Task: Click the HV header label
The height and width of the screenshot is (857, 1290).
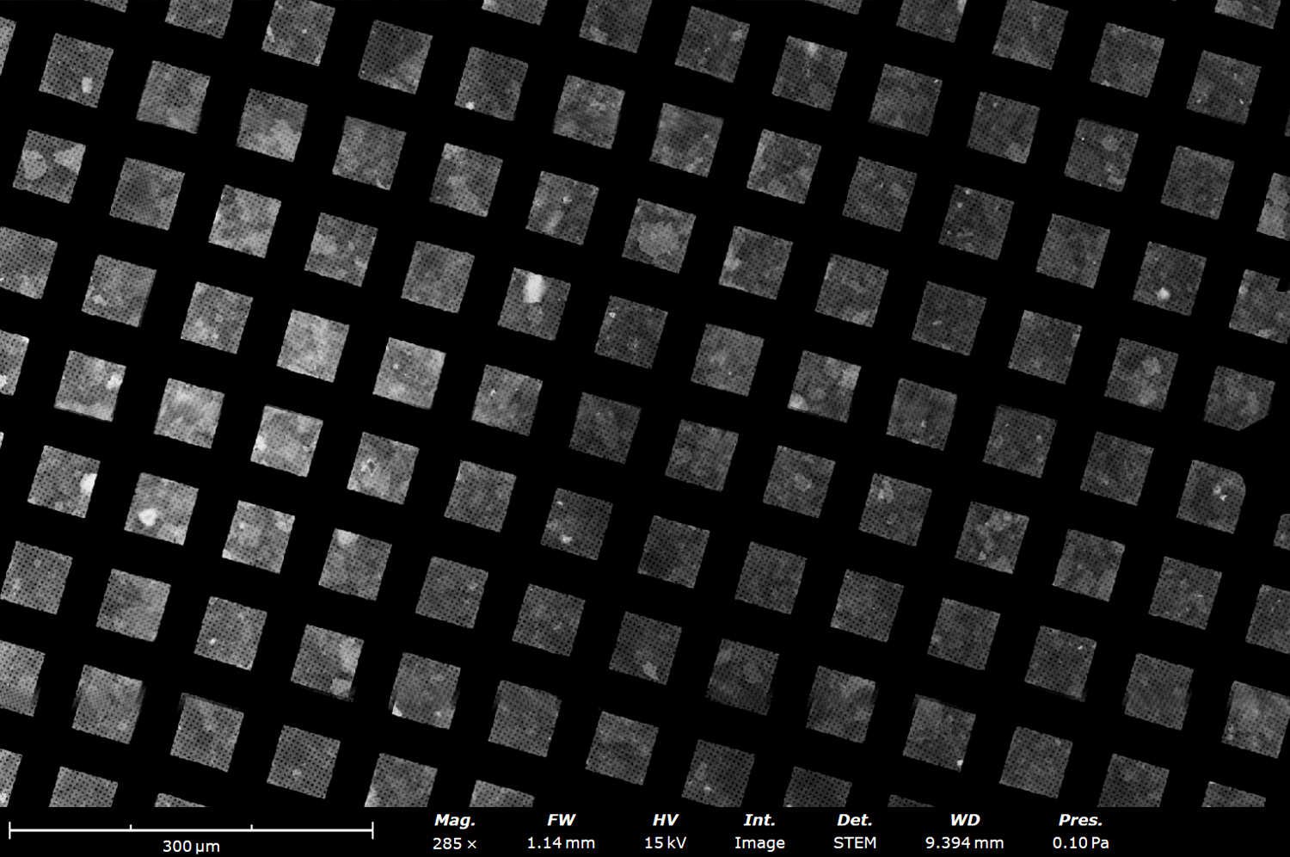Action: [x=665, y=821]
